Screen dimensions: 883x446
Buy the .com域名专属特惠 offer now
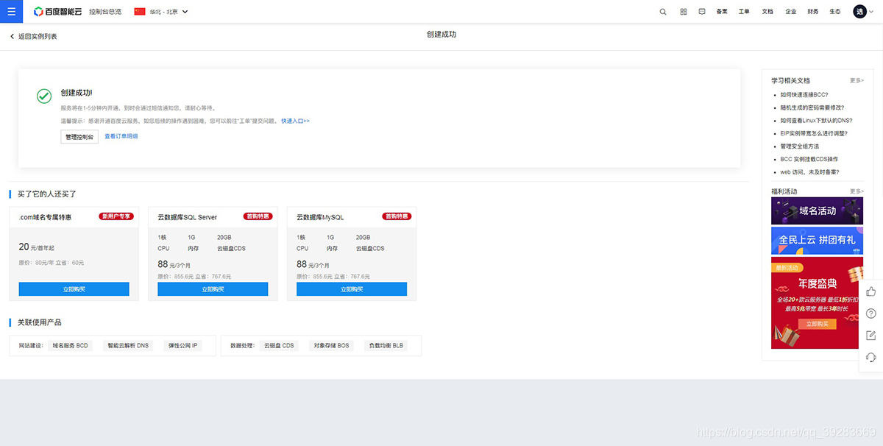(74, 289)
